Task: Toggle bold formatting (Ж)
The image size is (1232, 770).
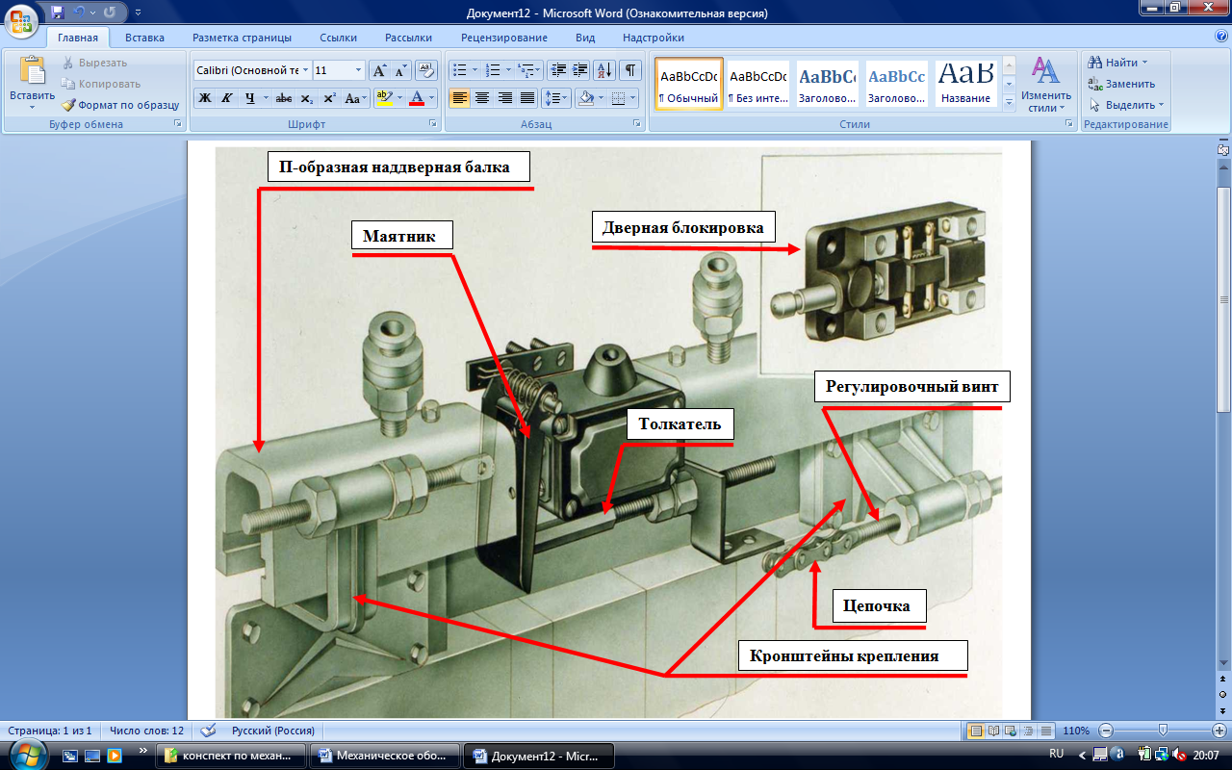Action: click(x=204, y=98)
